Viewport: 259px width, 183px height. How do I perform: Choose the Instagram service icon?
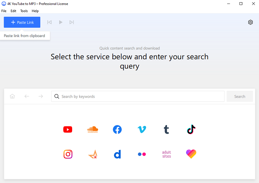coord(68,154)
